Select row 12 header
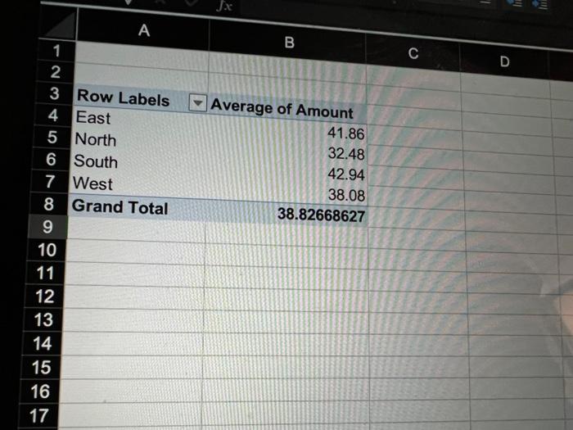 (x=44, y=296)
